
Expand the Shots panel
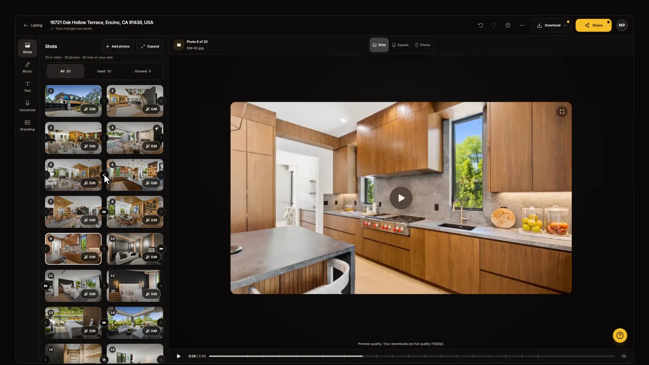tap(150, 46)
